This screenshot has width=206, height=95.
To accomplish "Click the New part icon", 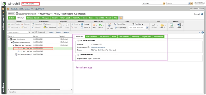I will point(94,25).
